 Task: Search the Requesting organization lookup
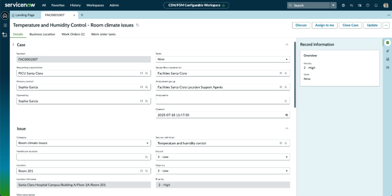tap(147, 73)
